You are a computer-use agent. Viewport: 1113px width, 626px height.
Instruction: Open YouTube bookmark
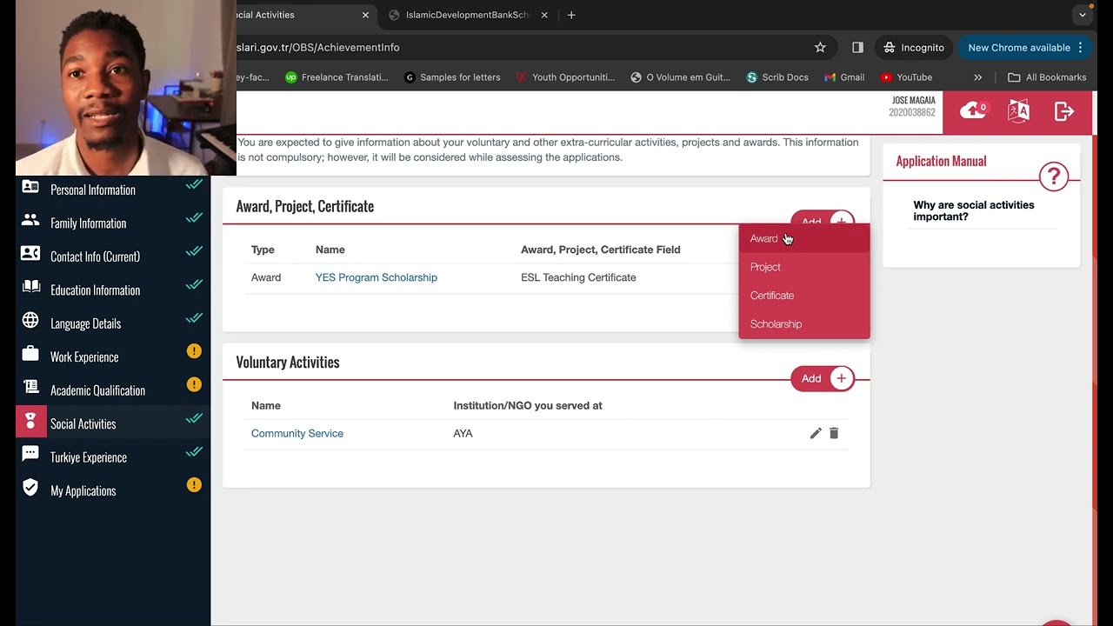pos(906,77)
